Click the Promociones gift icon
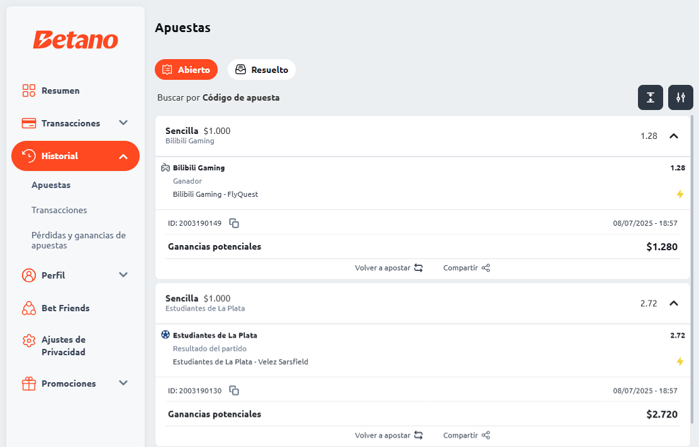The height and width of the screenshot is (447, 699). 29,384
